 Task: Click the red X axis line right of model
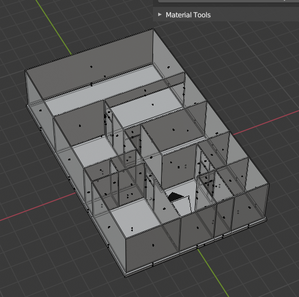point(266,123)
